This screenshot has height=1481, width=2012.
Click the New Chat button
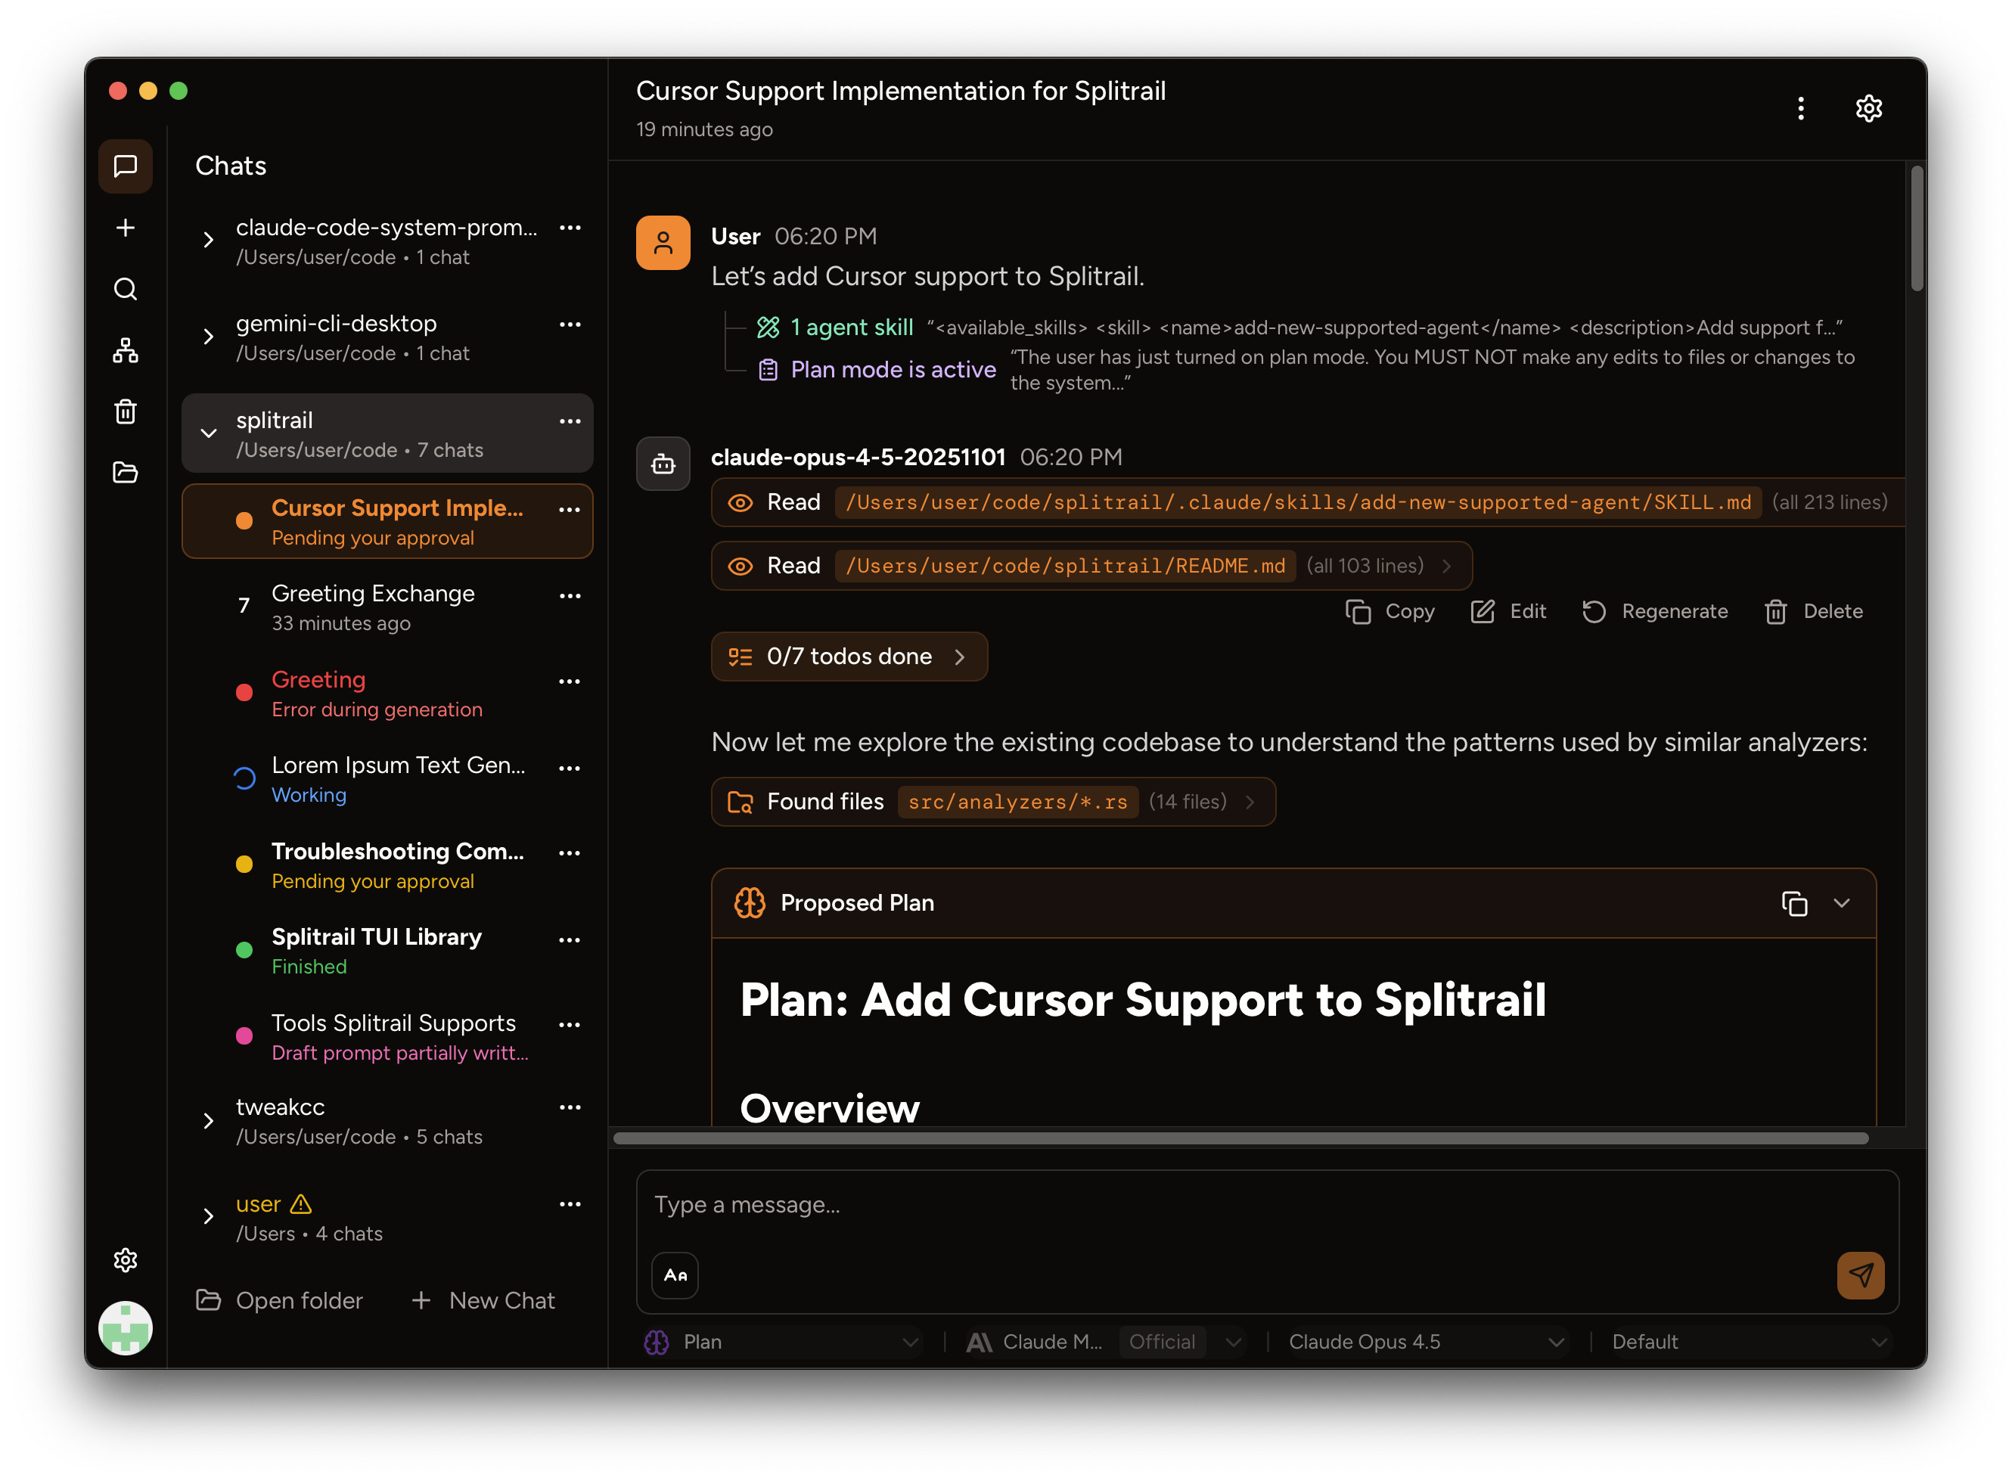483,1300
